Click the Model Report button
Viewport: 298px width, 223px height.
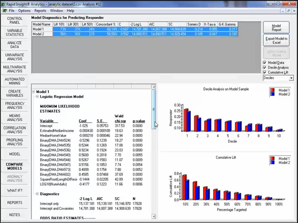[276, 28]
